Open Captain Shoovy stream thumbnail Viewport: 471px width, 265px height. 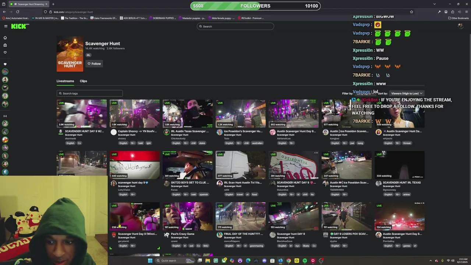[x=135, y=113]
